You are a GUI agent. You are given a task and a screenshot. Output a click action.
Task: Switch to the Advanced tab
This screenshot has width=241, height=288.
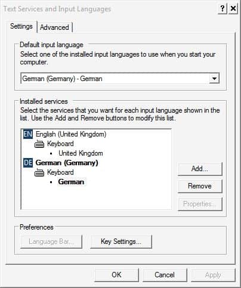(x=54, y=27)
